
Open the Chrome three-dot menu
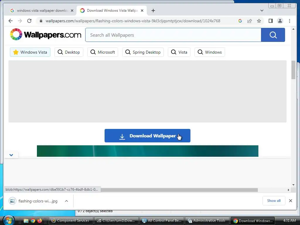[289, 21]
